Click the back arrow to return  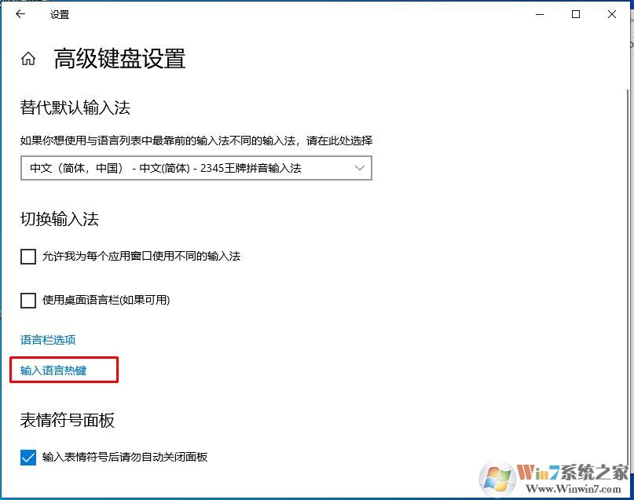tap(21, 14)
